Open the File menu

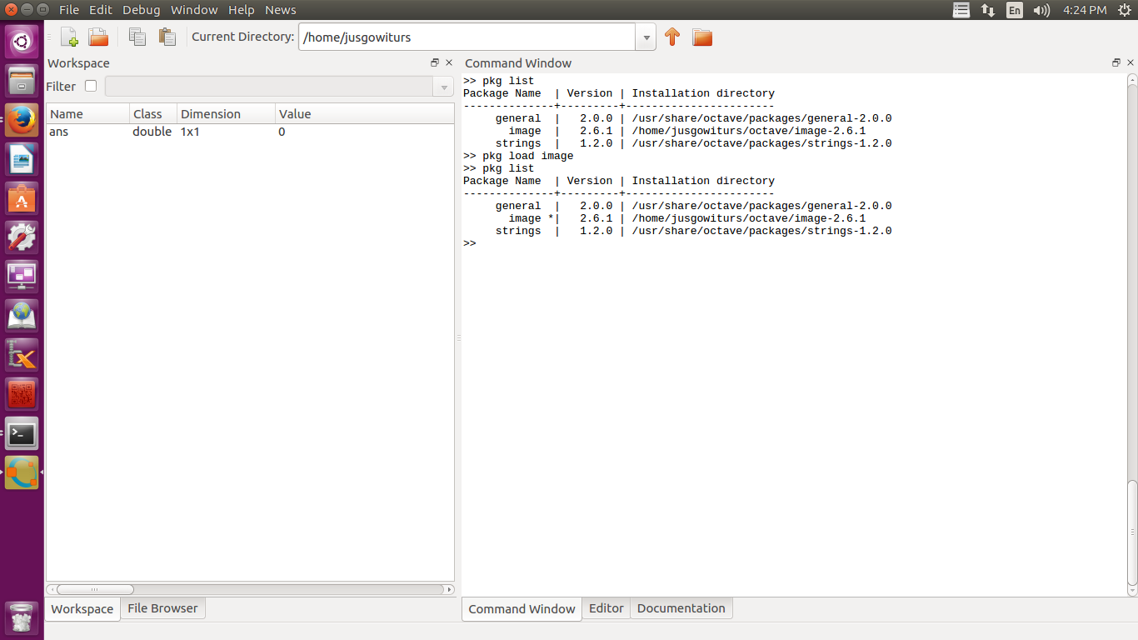point(69,10)
